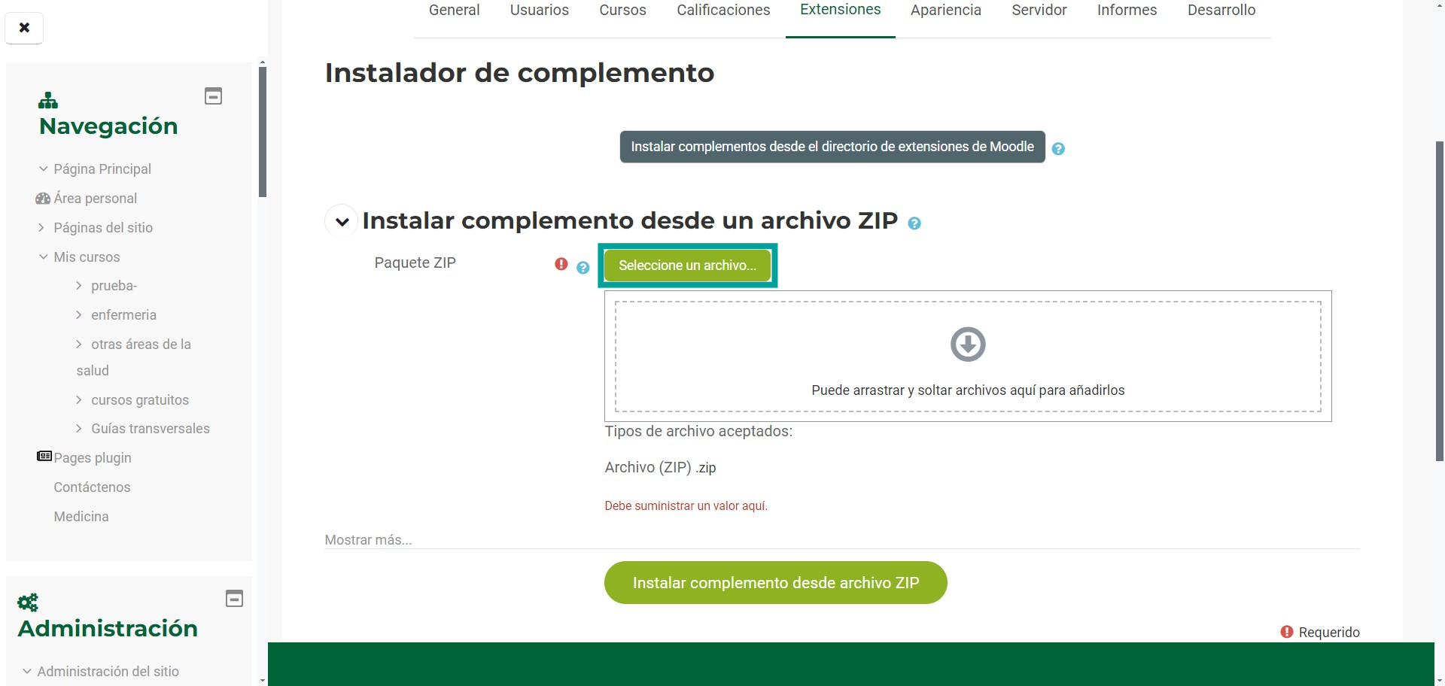Switch to the Apariencia tab
This screenshot has height=686, width=1445.
[945, 11]
